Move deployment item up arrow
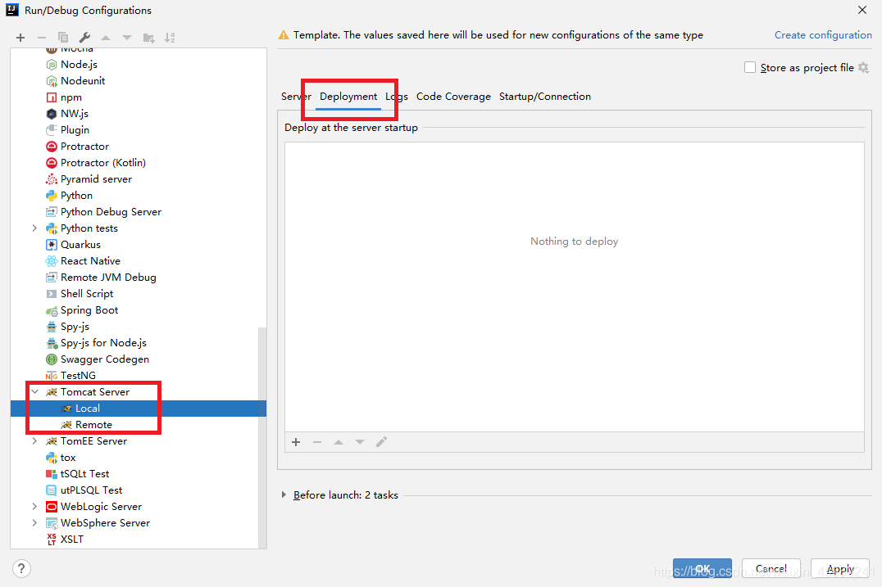The image size is (882, 587). 339,442
